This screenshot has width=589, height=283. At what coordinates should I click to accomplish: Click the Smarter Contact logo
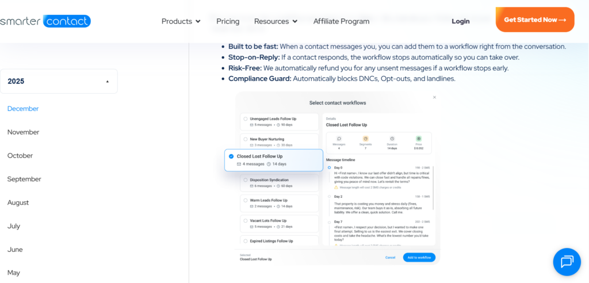coord(45,21)
